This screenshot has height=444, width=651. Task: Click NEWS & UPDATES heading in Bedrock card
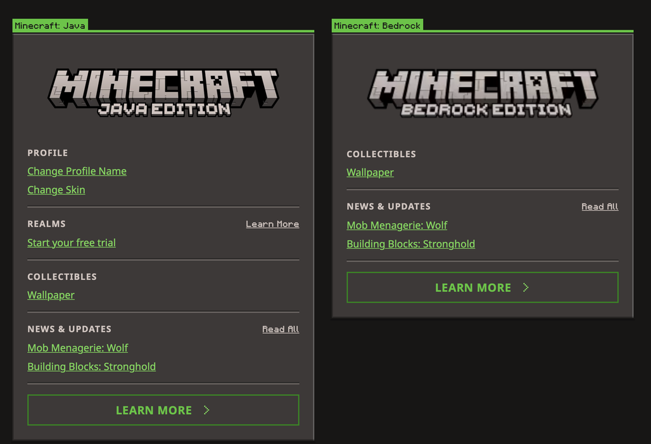pyautogui.click(x=389, y=206)
